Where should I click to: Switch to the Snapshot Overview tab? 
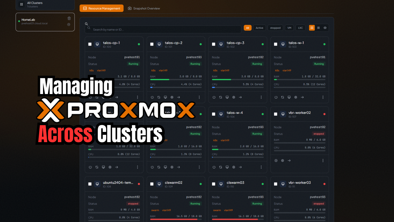[144, 8]
